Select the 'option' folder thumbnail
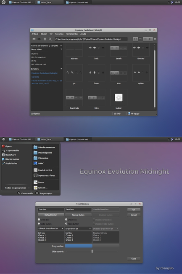The height and width of the screenshot is (274, 182). [x=141, y=73]
